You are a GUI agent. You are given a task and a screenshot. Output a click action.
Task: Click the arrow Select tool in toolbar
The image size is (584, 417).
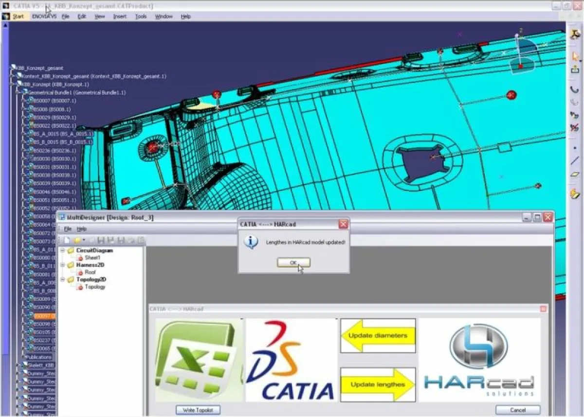click(x=575, y=56)
